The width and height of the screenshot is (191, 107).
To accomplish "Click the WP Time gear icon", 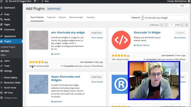I will pyautogui.click(x=1, y=93).
